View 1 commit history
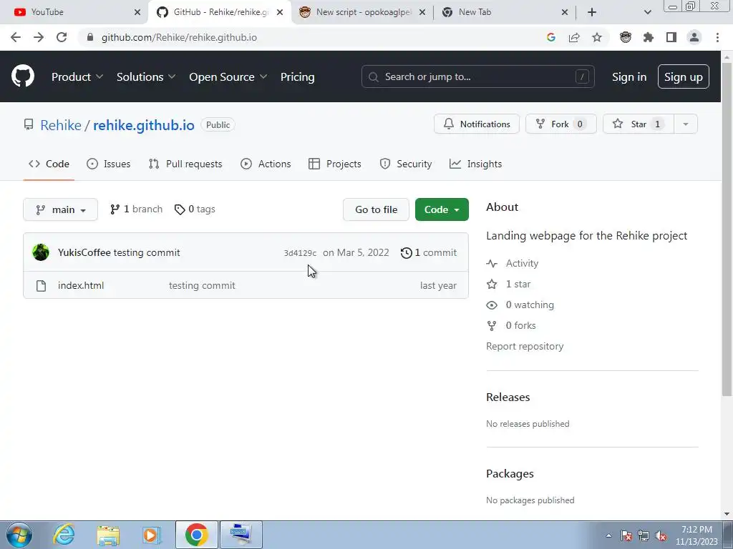 [x=429, y=252]
